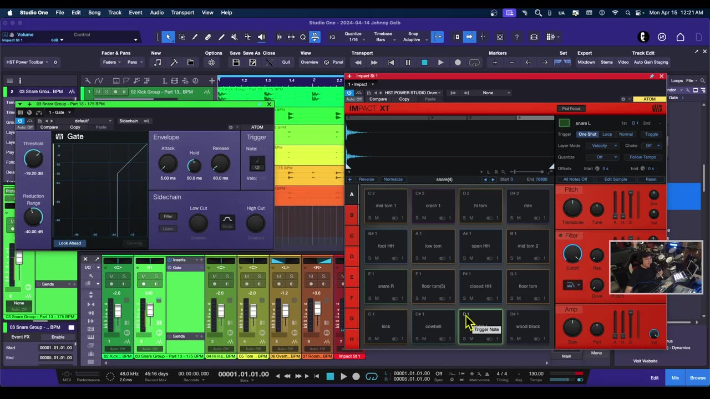The image size is (710, 399).
Task: Jump to next marker arrow
Action: (545, 62)
